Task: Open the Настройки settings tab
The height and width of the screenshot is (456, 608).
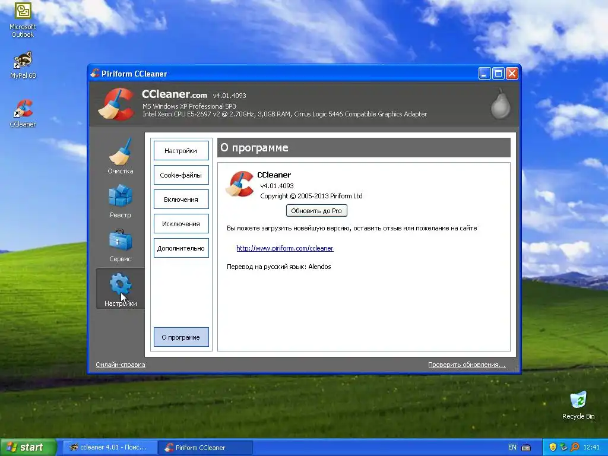Action: pyautogui.click(x=181, y=150)
